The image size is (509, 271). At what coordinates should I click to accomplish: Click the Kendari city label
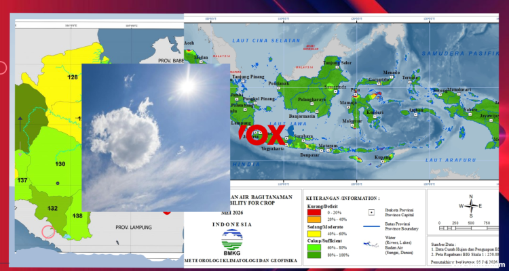pyautogui.click(x=375, y=112)
